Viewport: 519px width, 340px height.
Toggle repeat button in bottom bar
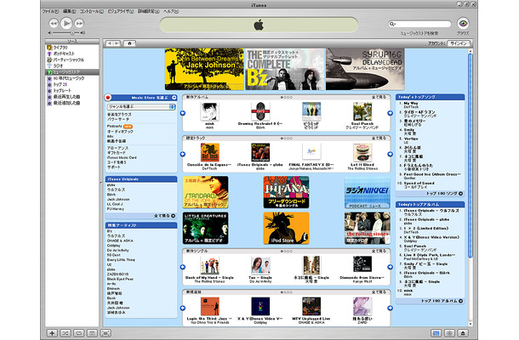pos(79,333)
